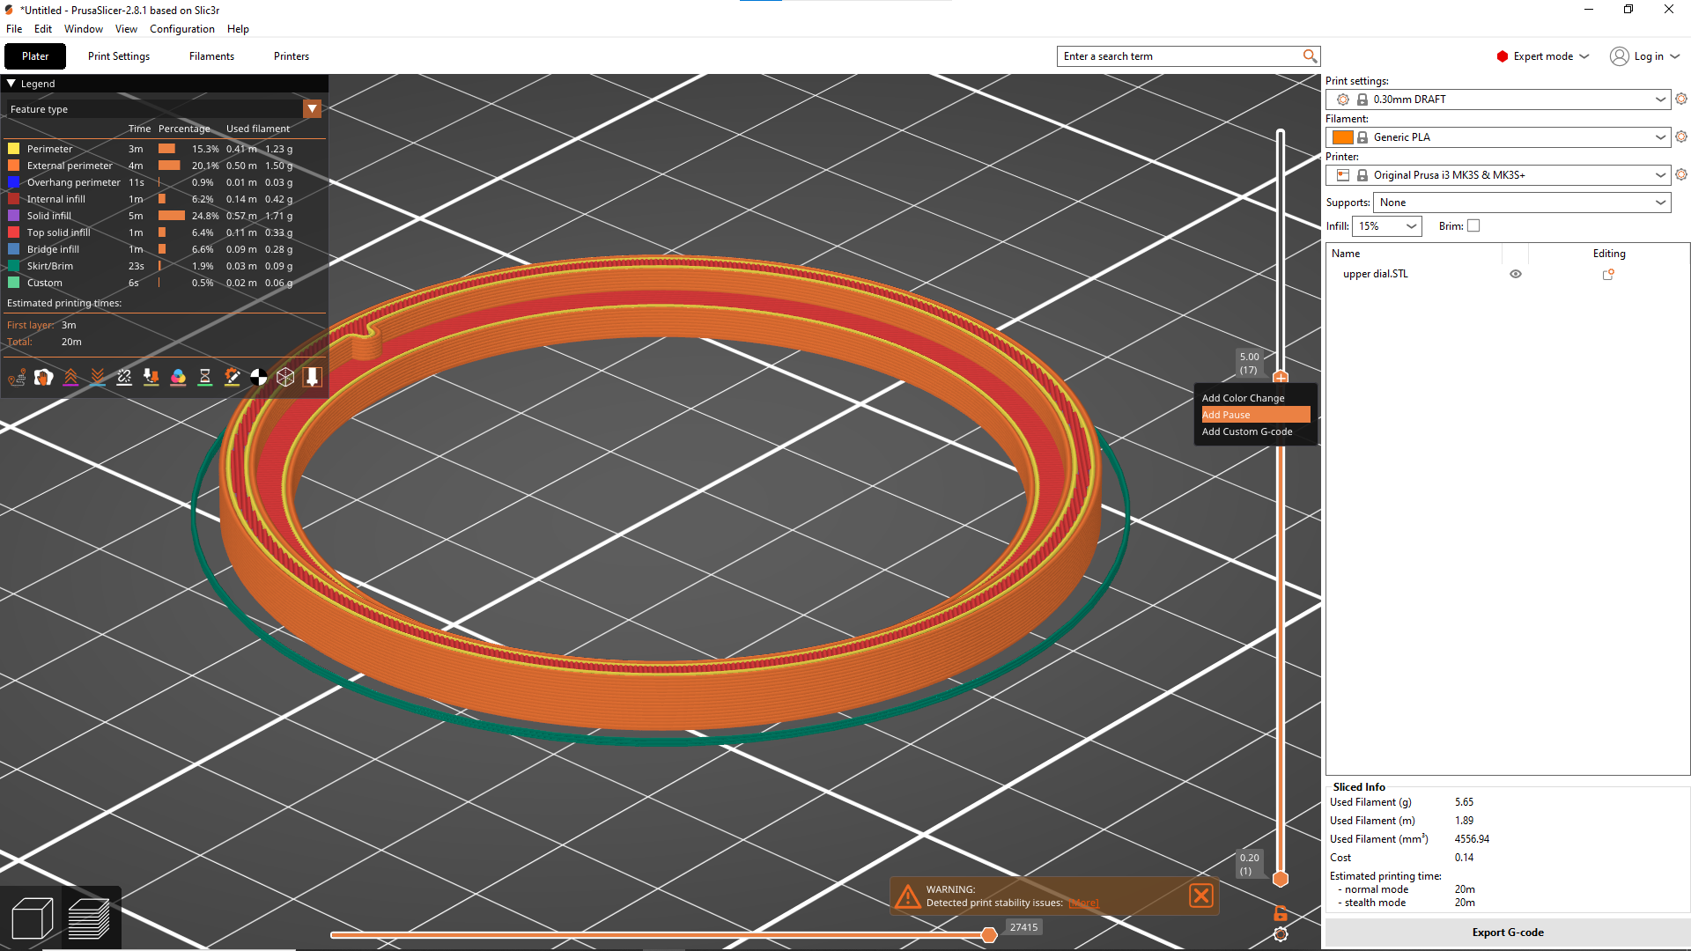
Task: Click the warning triangle icon
Action: click(907, 896)
